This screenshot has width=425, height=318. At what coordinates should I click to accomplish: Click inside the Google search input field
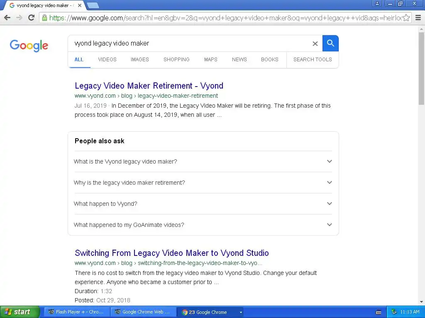(190, 43)
